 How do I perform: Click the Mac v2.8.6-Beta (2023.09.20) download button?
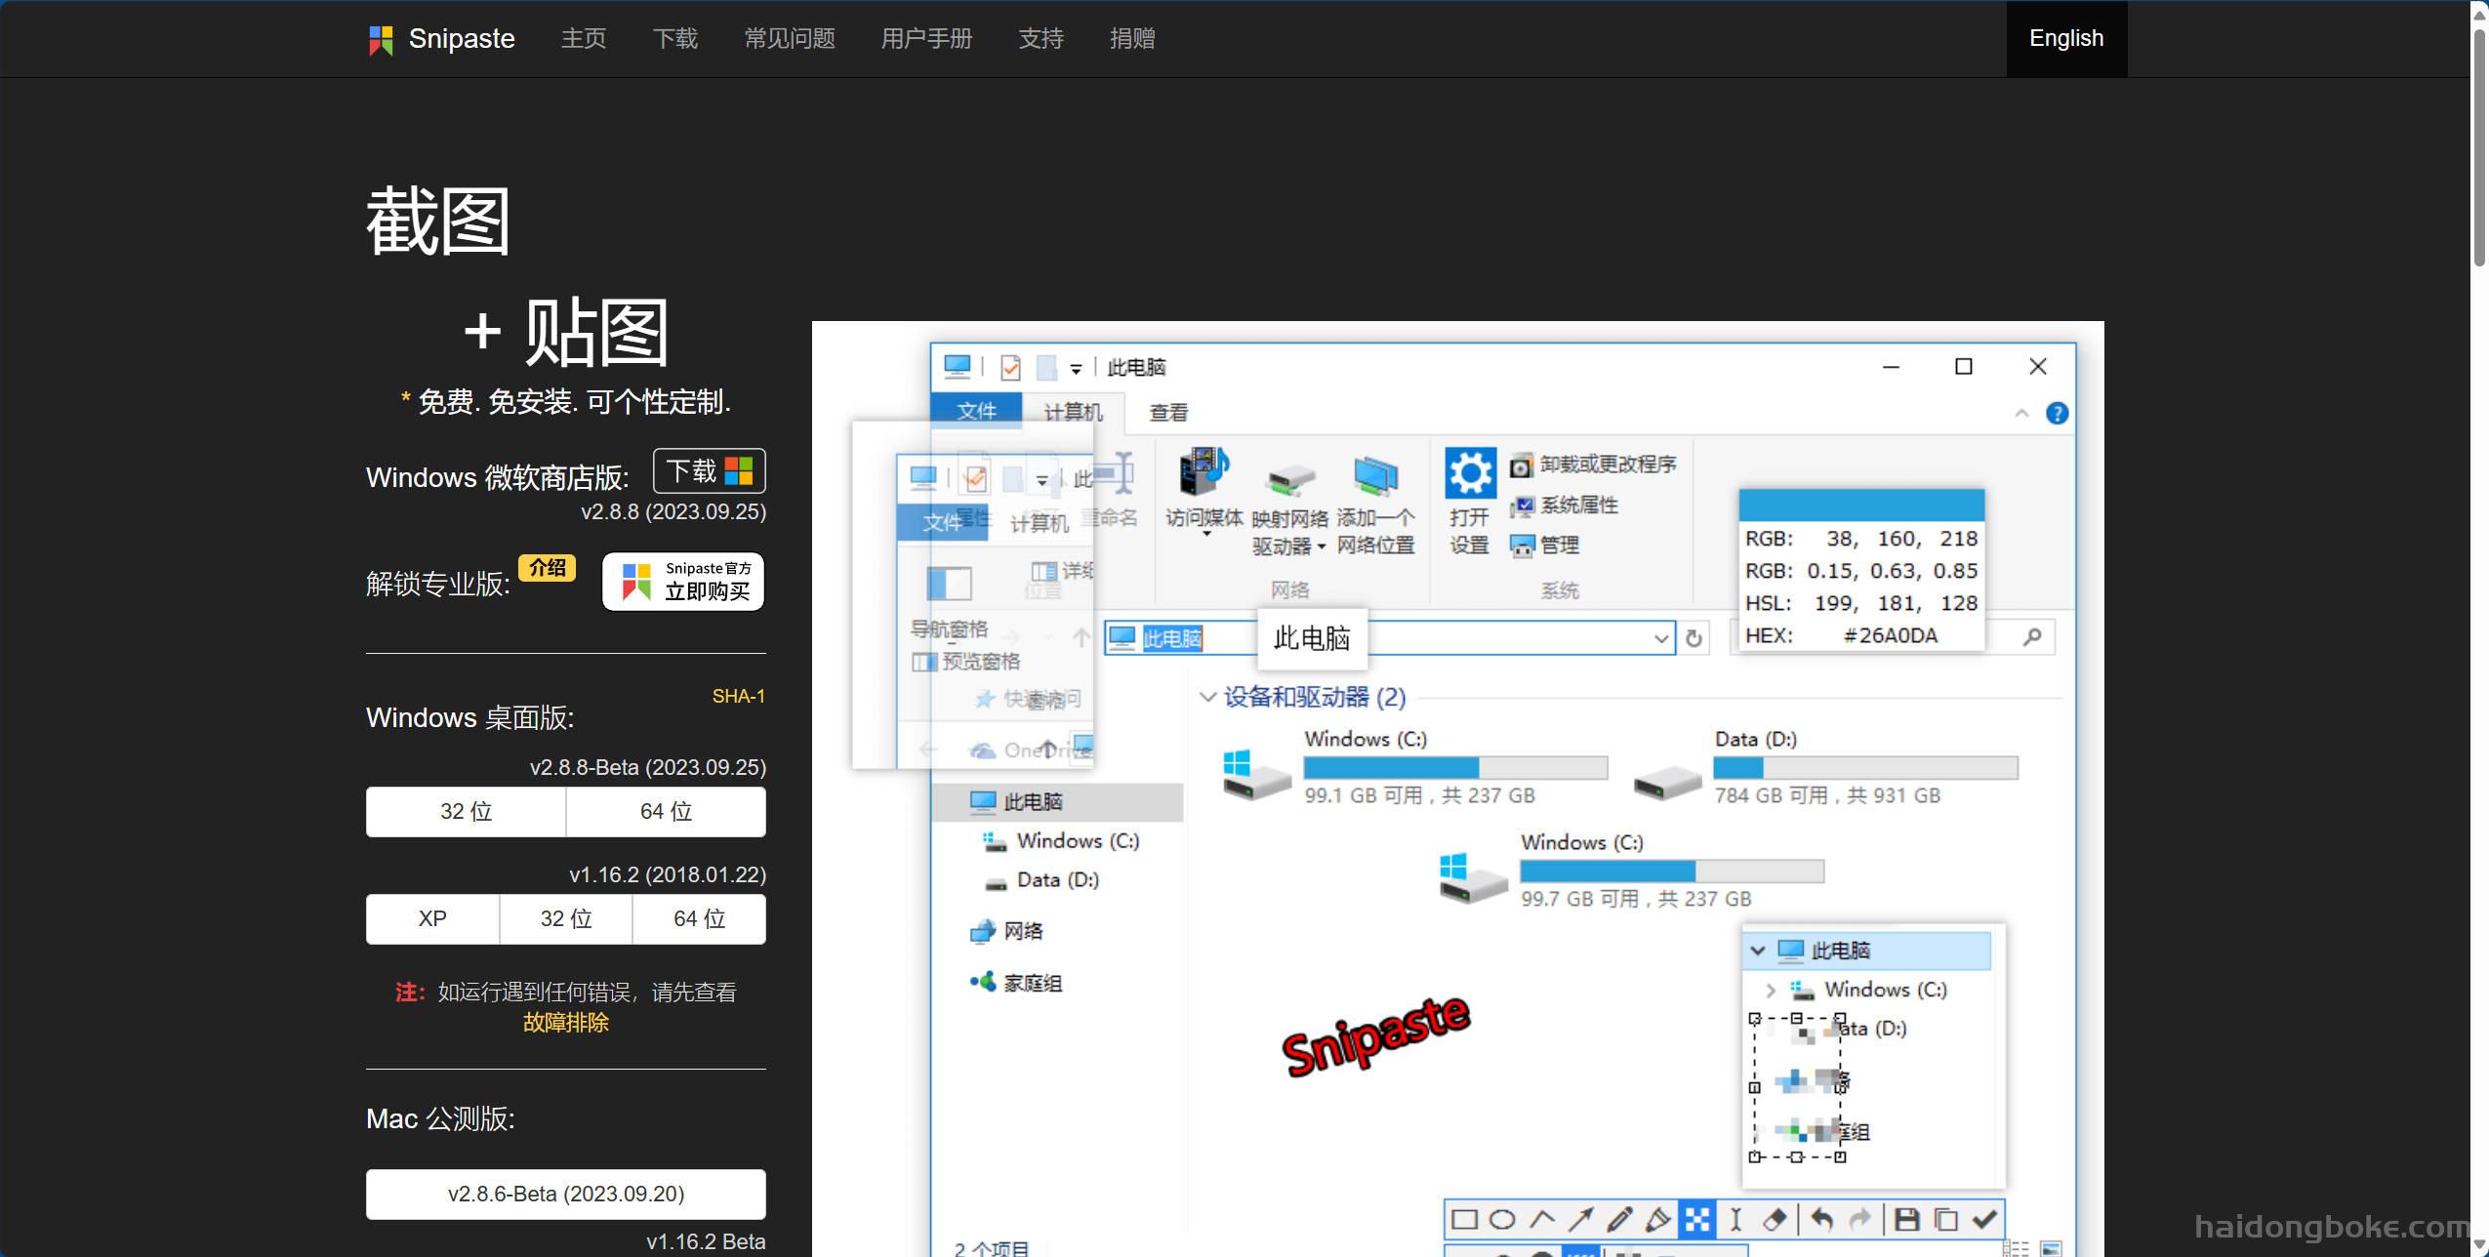click(x=566, y=1195)
